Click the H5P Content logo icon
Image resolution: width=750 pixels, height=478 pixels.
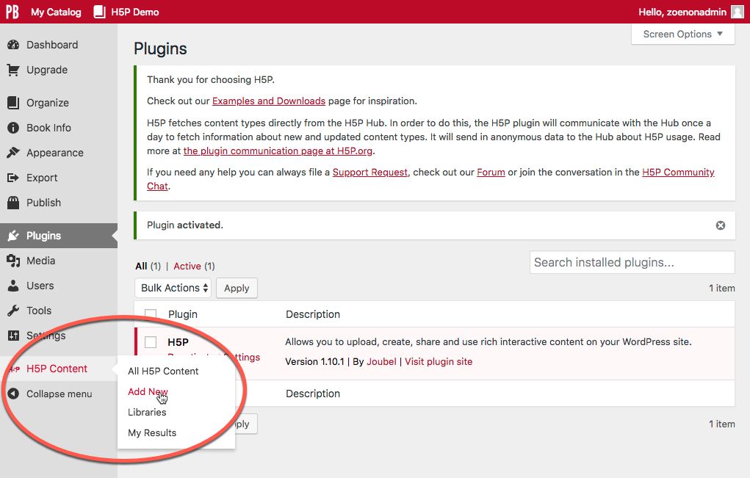click(15, 369)
